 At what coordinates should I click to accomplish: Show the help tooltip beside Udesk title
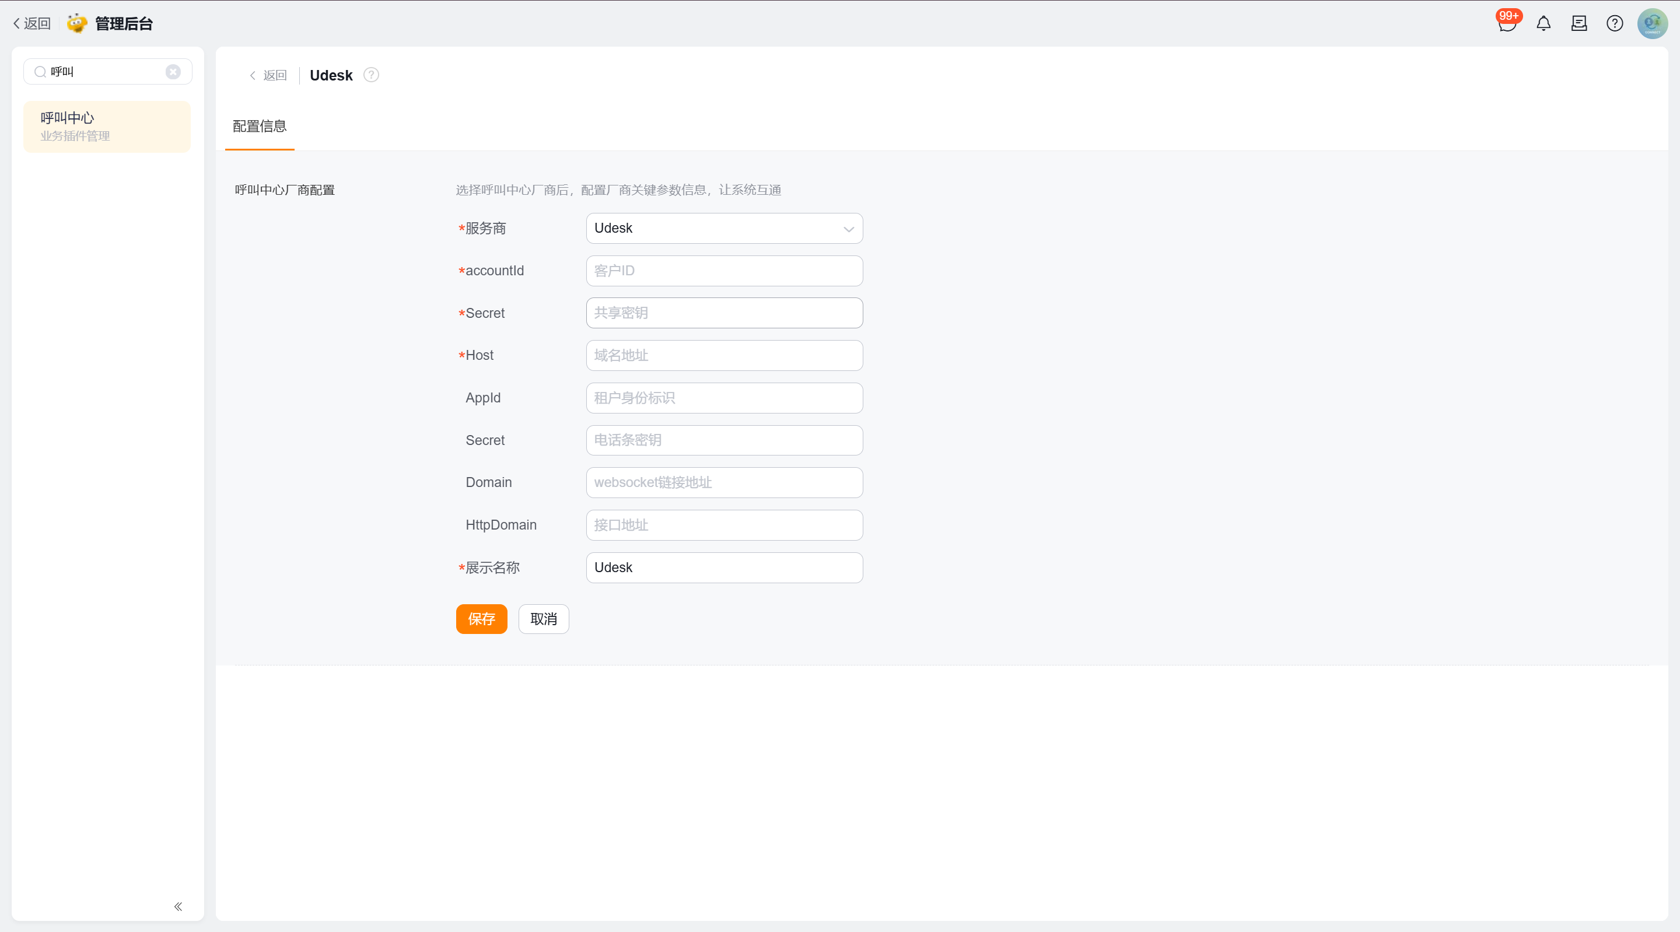click(x=371, y=75)
